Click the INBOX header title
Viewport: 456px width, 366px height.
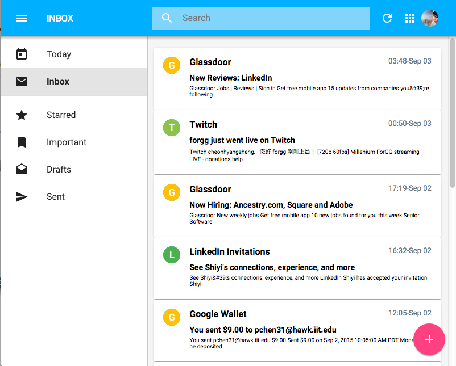[x=60, y=18]
